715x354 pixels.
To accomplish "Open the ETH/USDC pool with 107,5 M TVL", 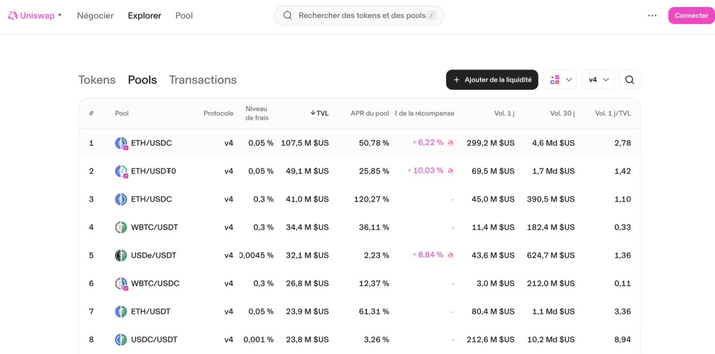I will point(359,143).
